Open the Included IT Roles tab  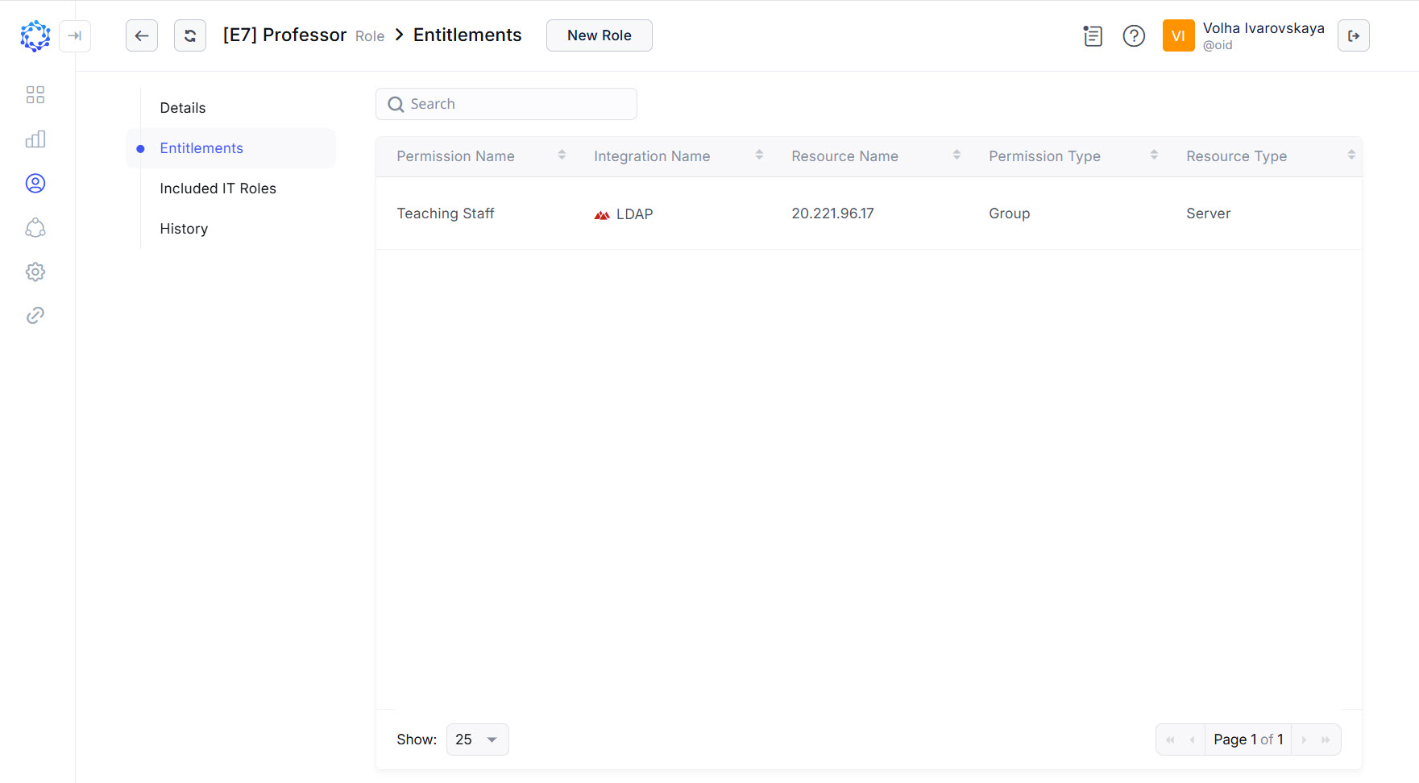coord(218,188)
